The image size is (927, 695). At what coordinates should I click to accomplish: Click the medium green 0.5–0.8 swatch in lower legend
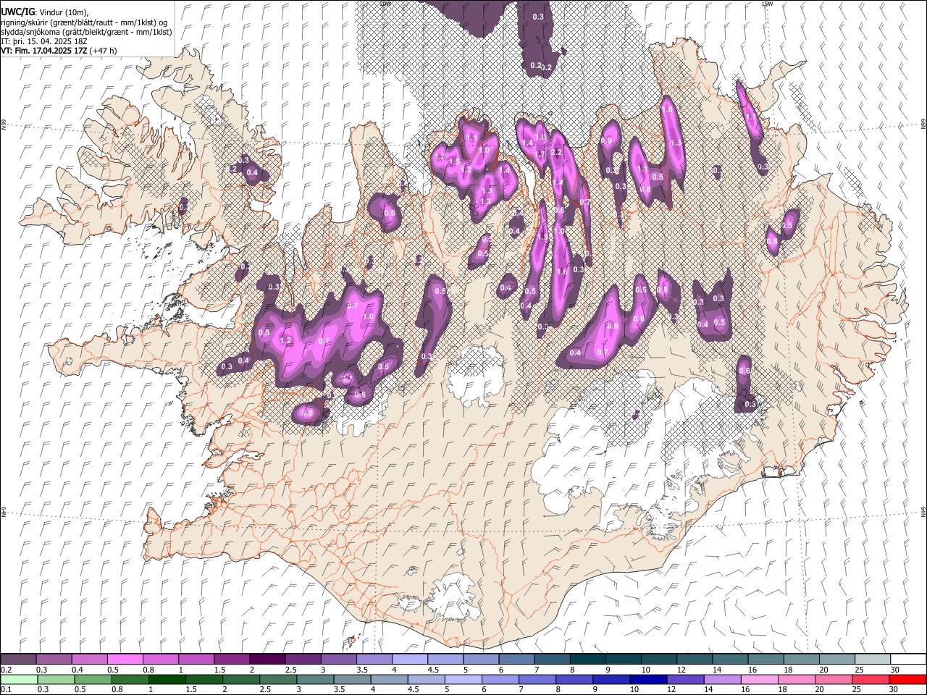[93, 679]
